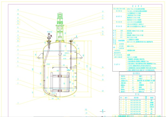Select the right support lug bracket
The width and height of the screenshot is (166, 117).
[79, 56]
